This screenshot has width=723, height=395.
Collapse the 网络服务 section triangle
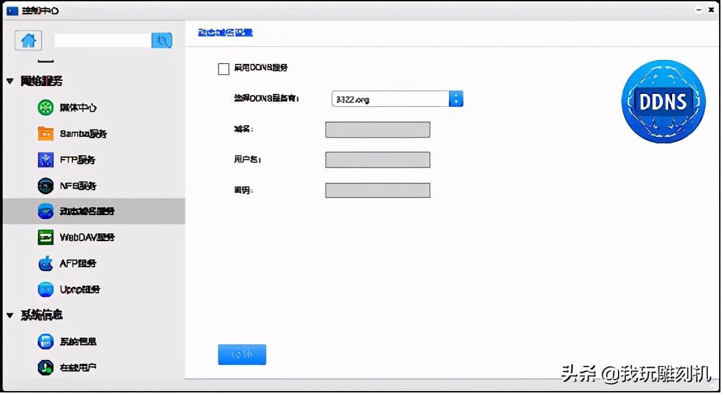point(10,81)
